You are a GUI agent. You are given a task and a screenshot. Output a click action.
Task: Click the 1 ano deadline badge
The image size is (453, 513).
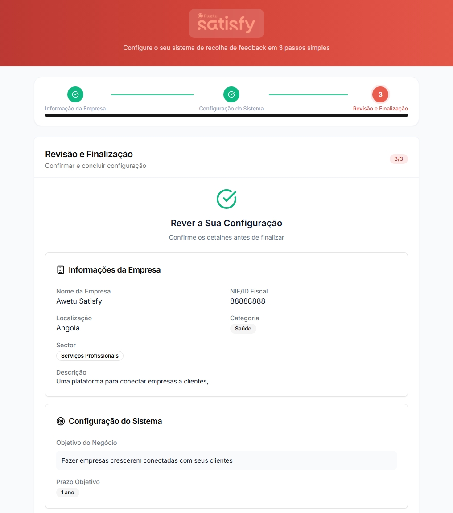[67, 493]
